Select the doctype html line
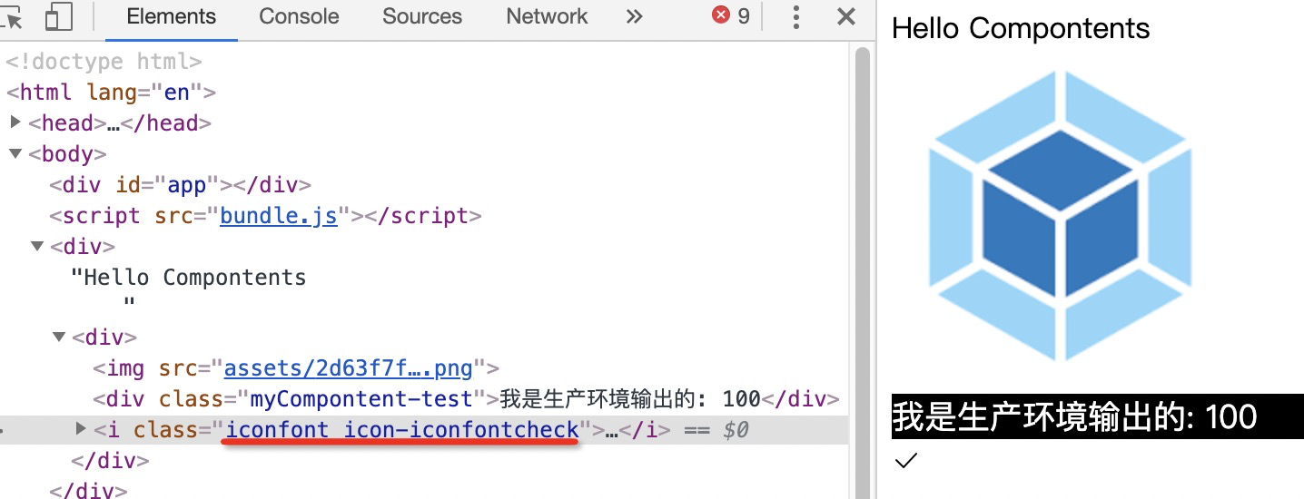1304x499 pixels. [x=104, y=62]
